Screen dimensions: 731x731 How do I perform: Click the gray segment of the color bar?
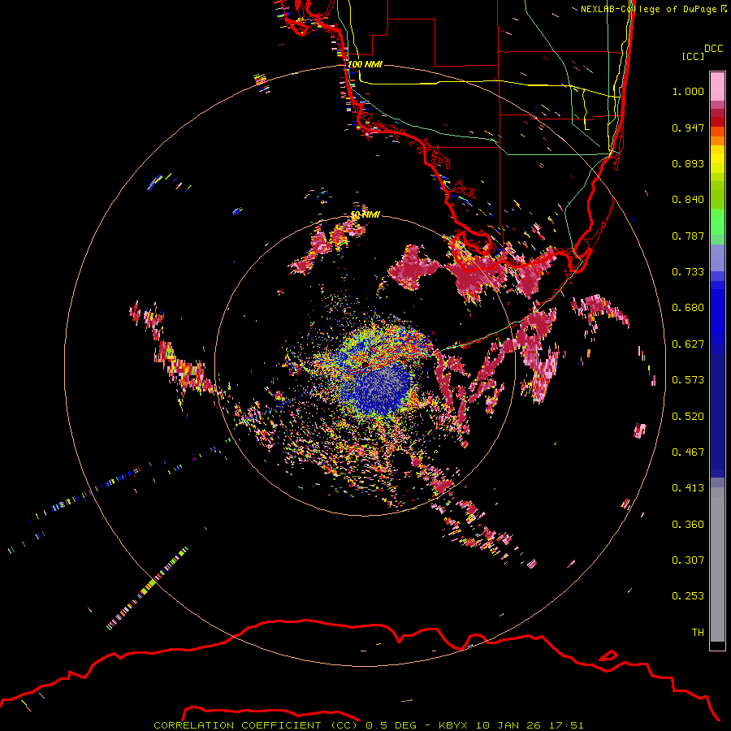click(717, 564)
